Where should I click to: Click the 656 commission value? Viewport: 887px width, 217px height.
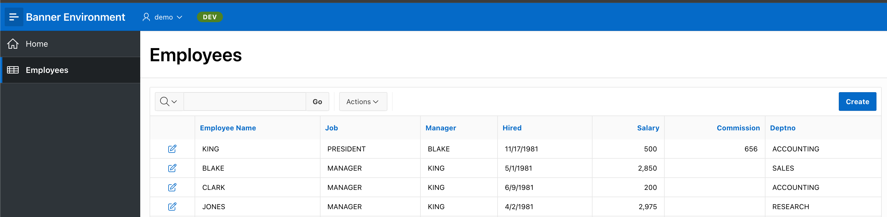[x=751, y=149]
